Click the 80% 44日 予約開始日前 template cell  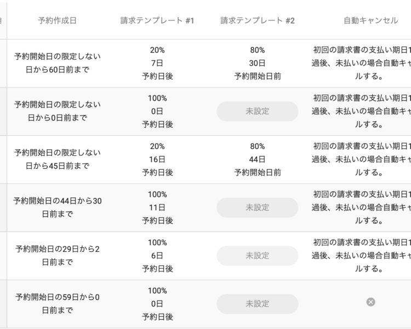(258, 160)
